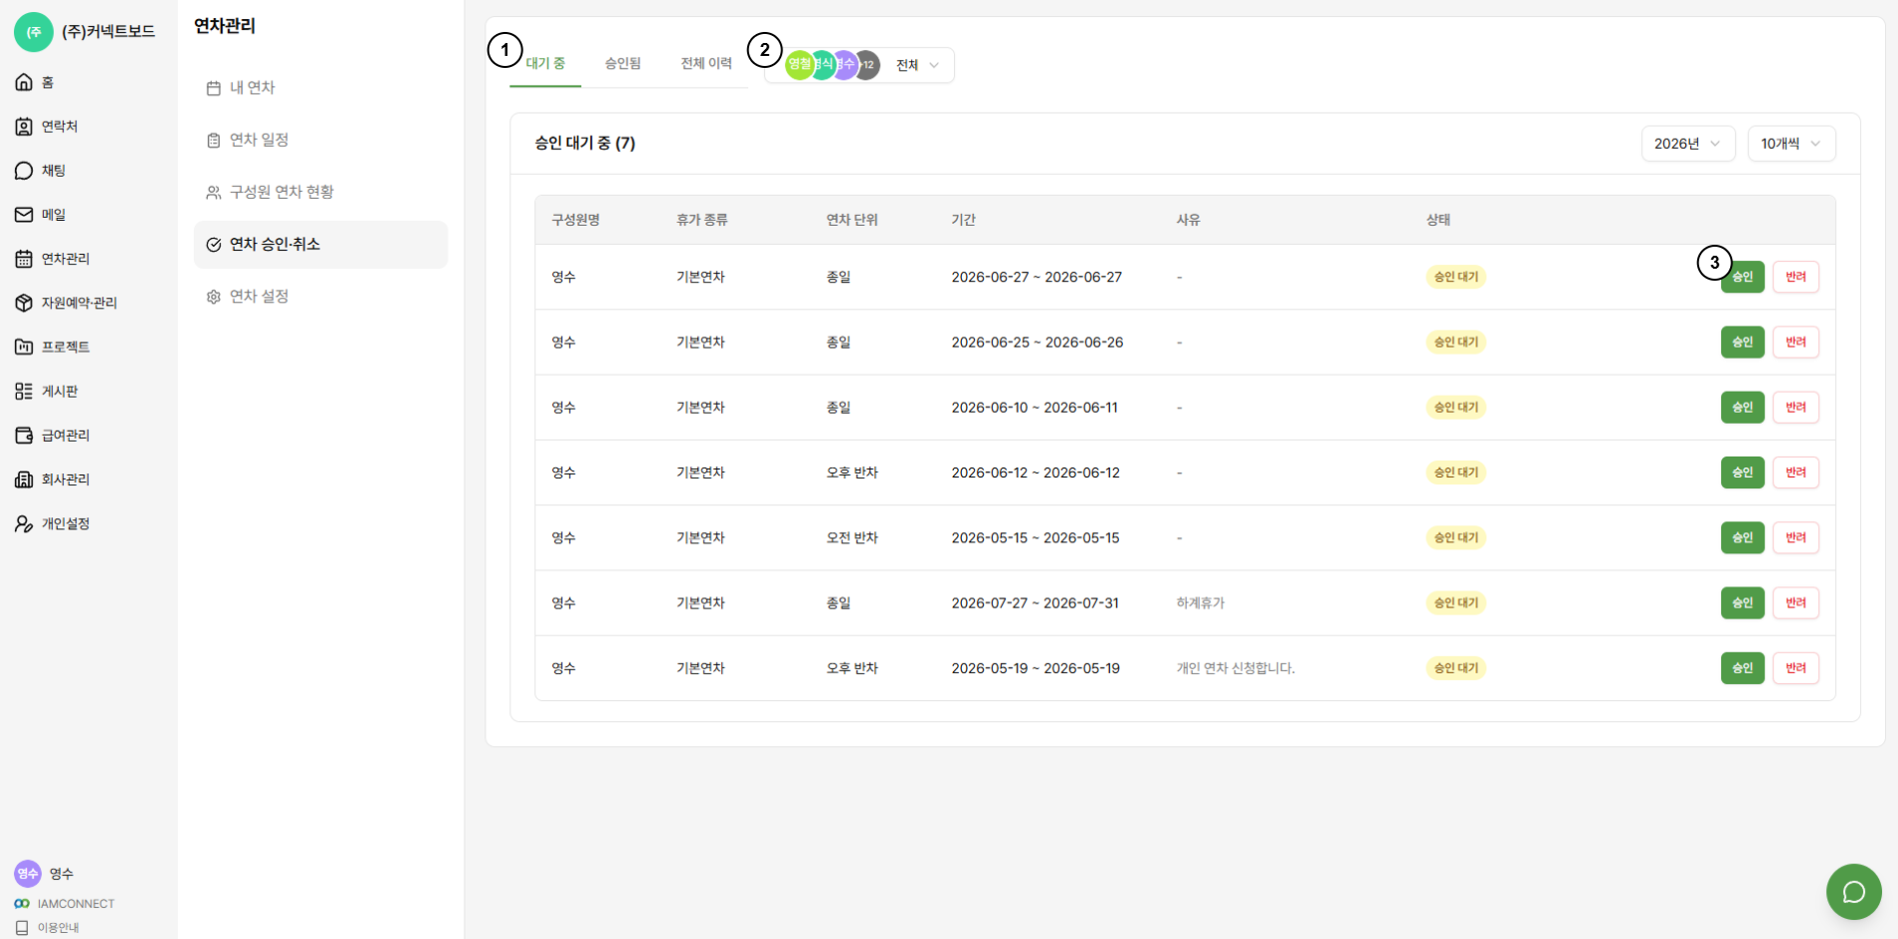
Task: Click the +12 more members avatar
Action: [868, 65]
